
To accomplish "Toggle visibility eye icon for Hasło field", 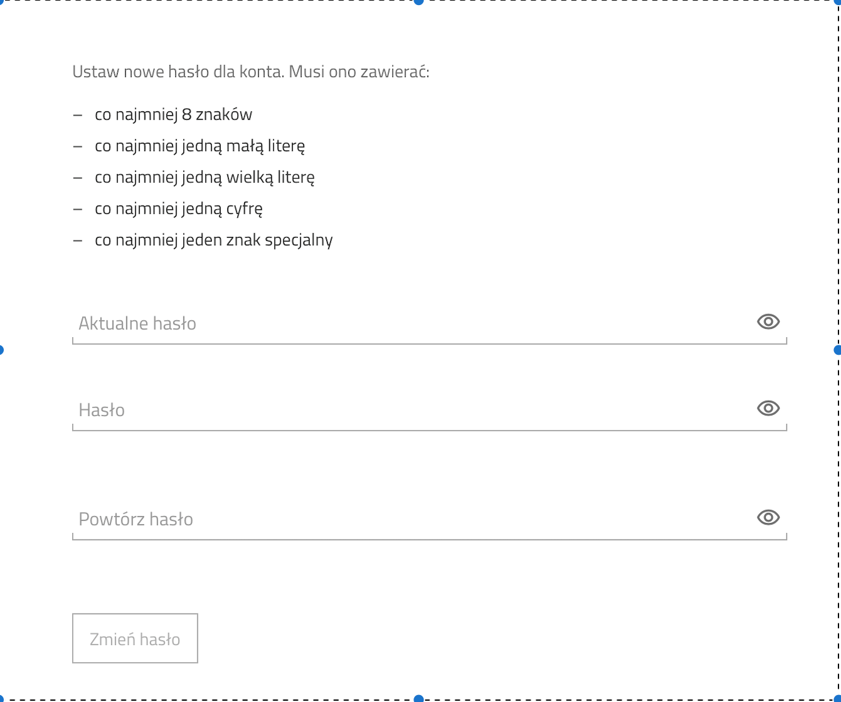I will pos(768,408).
